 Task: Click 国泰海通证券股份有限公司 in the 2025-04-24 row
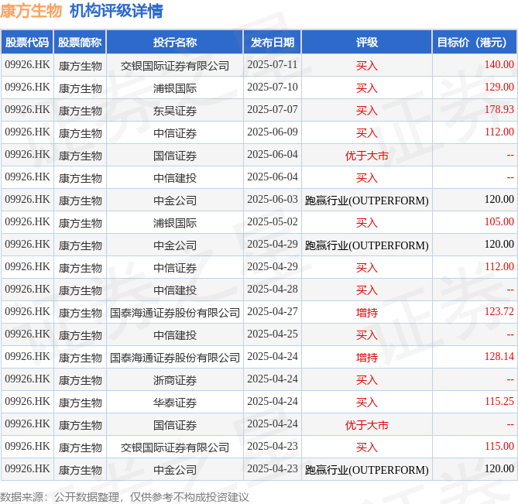click(x=175, y=358)
